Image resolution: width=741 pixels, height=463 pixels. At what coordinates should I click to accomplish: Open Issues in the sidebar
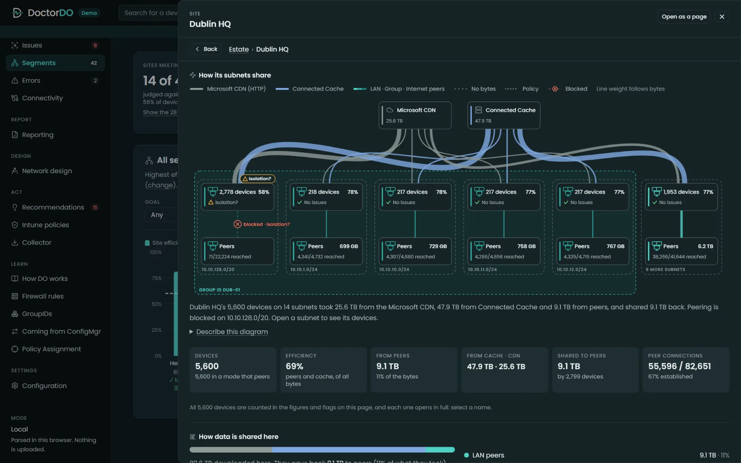(55, 45)
